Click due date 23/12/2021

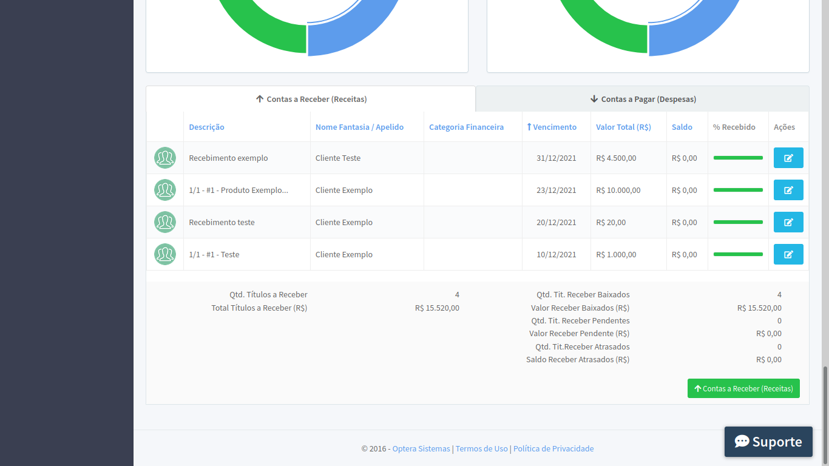(557, 190)
